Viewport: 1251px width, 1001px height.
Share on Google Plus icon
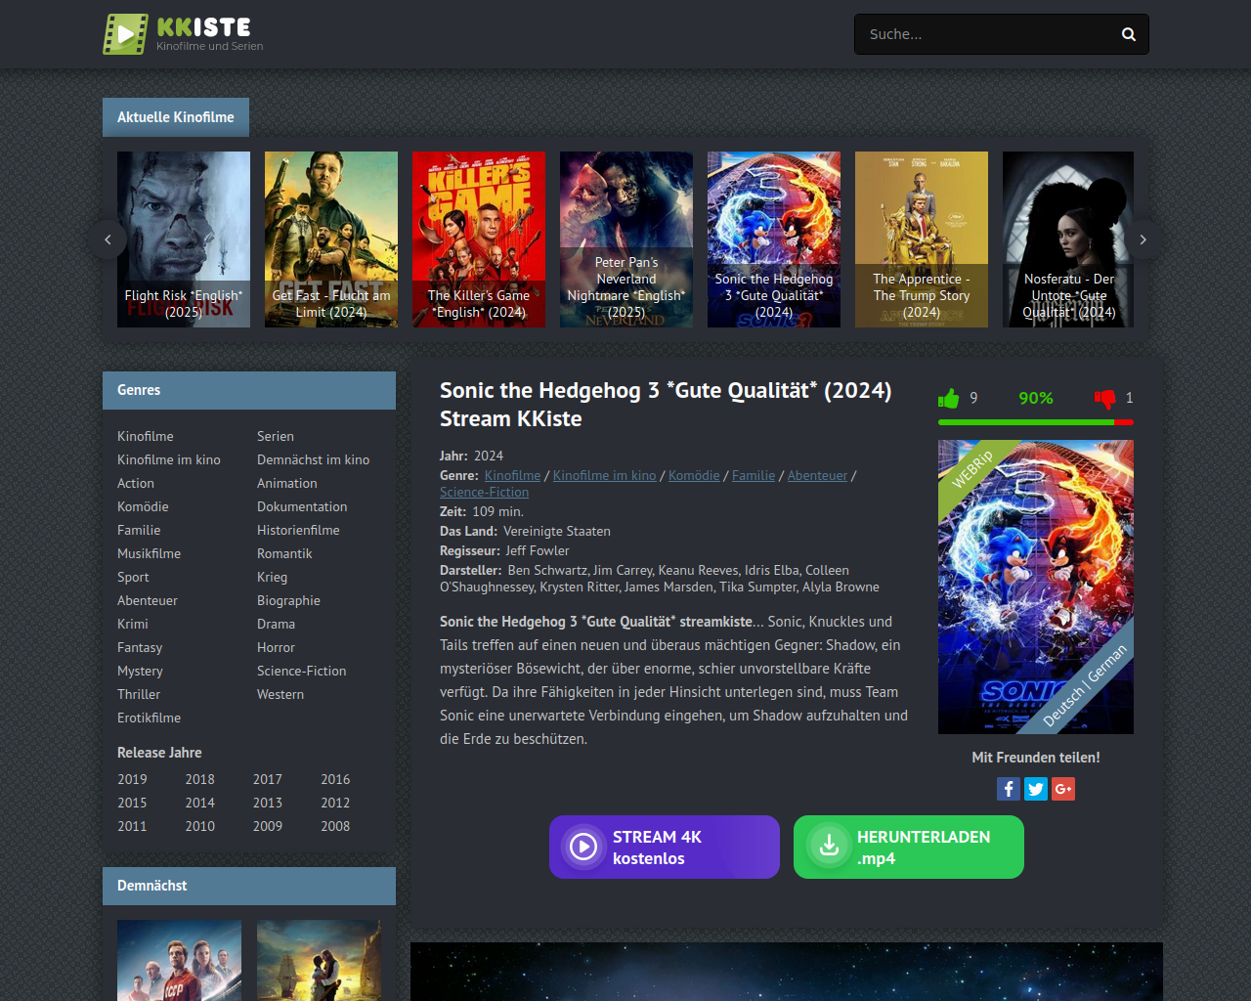pos(1063,789)
